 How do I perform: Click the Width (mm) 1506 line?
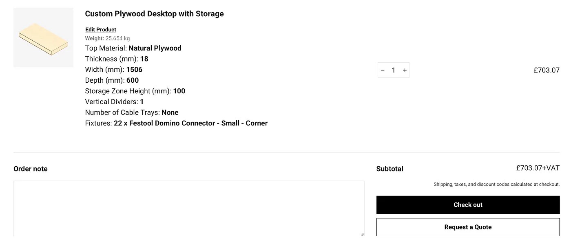113,70
